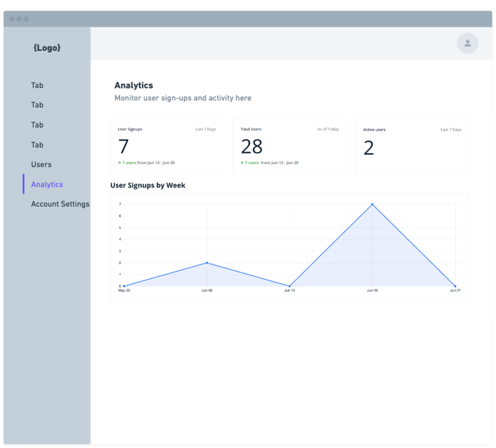Click the Total Users card showing 28

(290, 145)
